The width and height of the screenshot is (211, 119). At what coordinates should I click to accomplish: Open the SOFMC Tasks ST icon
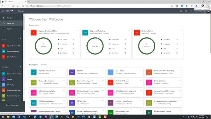(72, 103)
